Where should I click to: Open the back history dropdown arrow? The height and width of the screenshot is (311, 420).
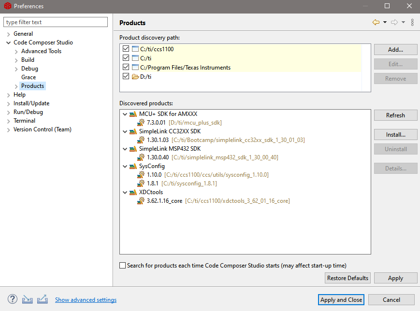(x=385, y=22)
